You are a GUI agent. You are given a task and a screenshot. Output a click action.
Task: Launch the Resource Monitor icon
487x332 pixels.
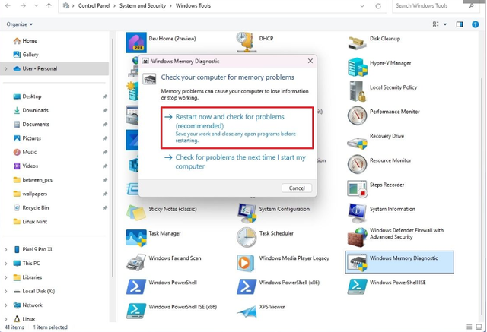pyautogui.click(x=357, y=164)
